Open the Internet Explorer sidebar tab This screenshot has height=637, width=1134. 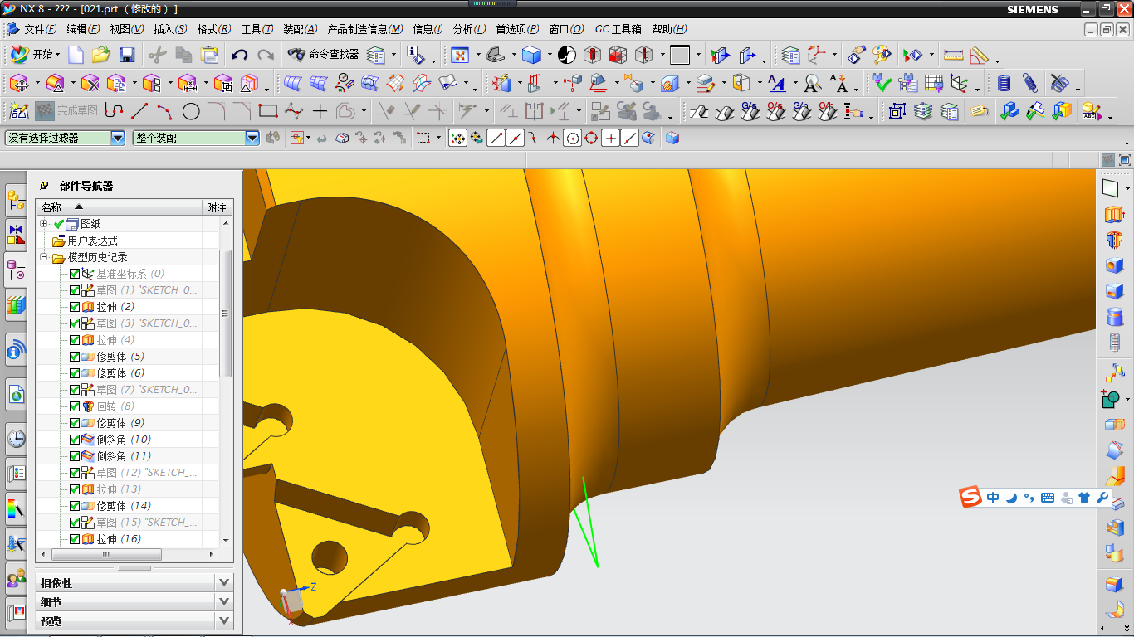(x=16, y=396)
